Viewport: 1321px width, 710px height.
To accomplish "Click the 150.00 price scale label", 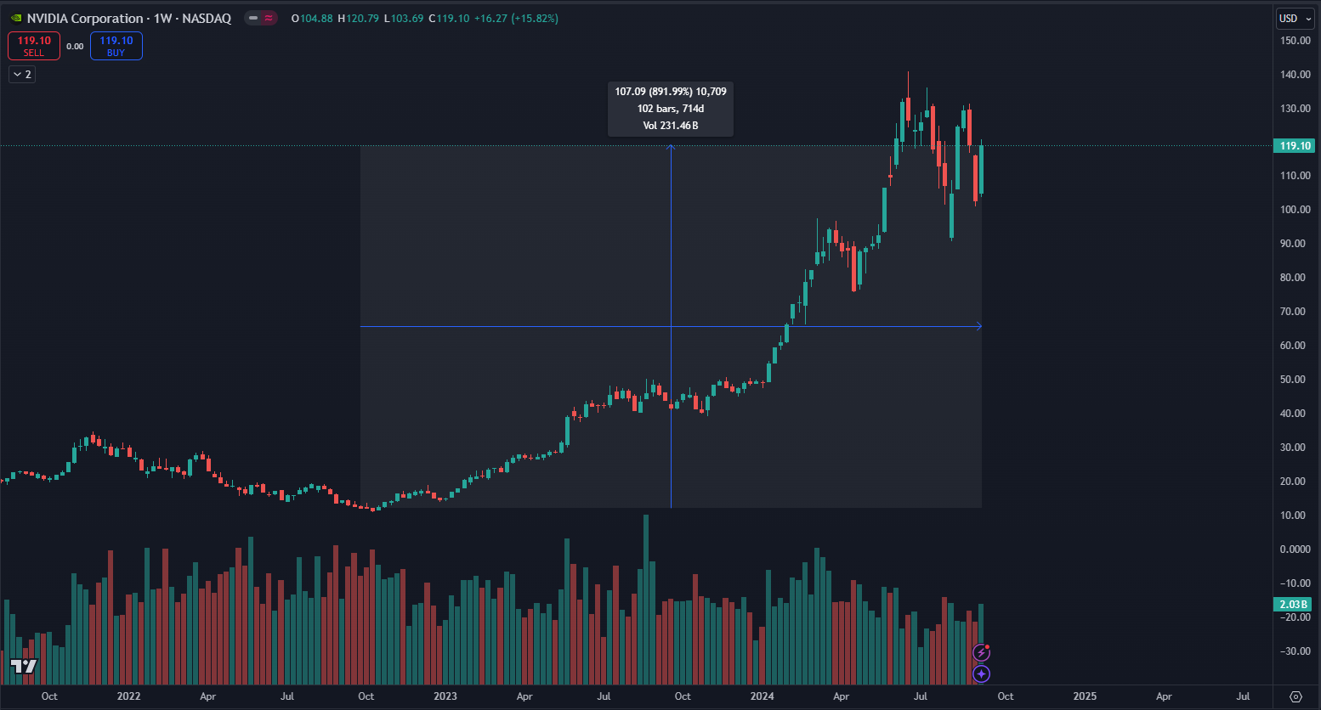I will coord(1295,41).
